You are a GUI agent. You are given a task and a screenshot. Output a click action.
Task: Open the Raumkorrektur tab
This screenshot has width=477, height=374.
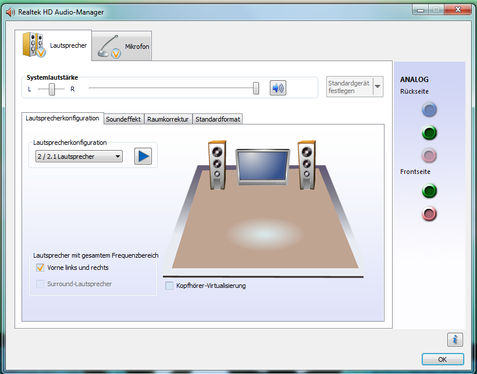click(168, 119)
